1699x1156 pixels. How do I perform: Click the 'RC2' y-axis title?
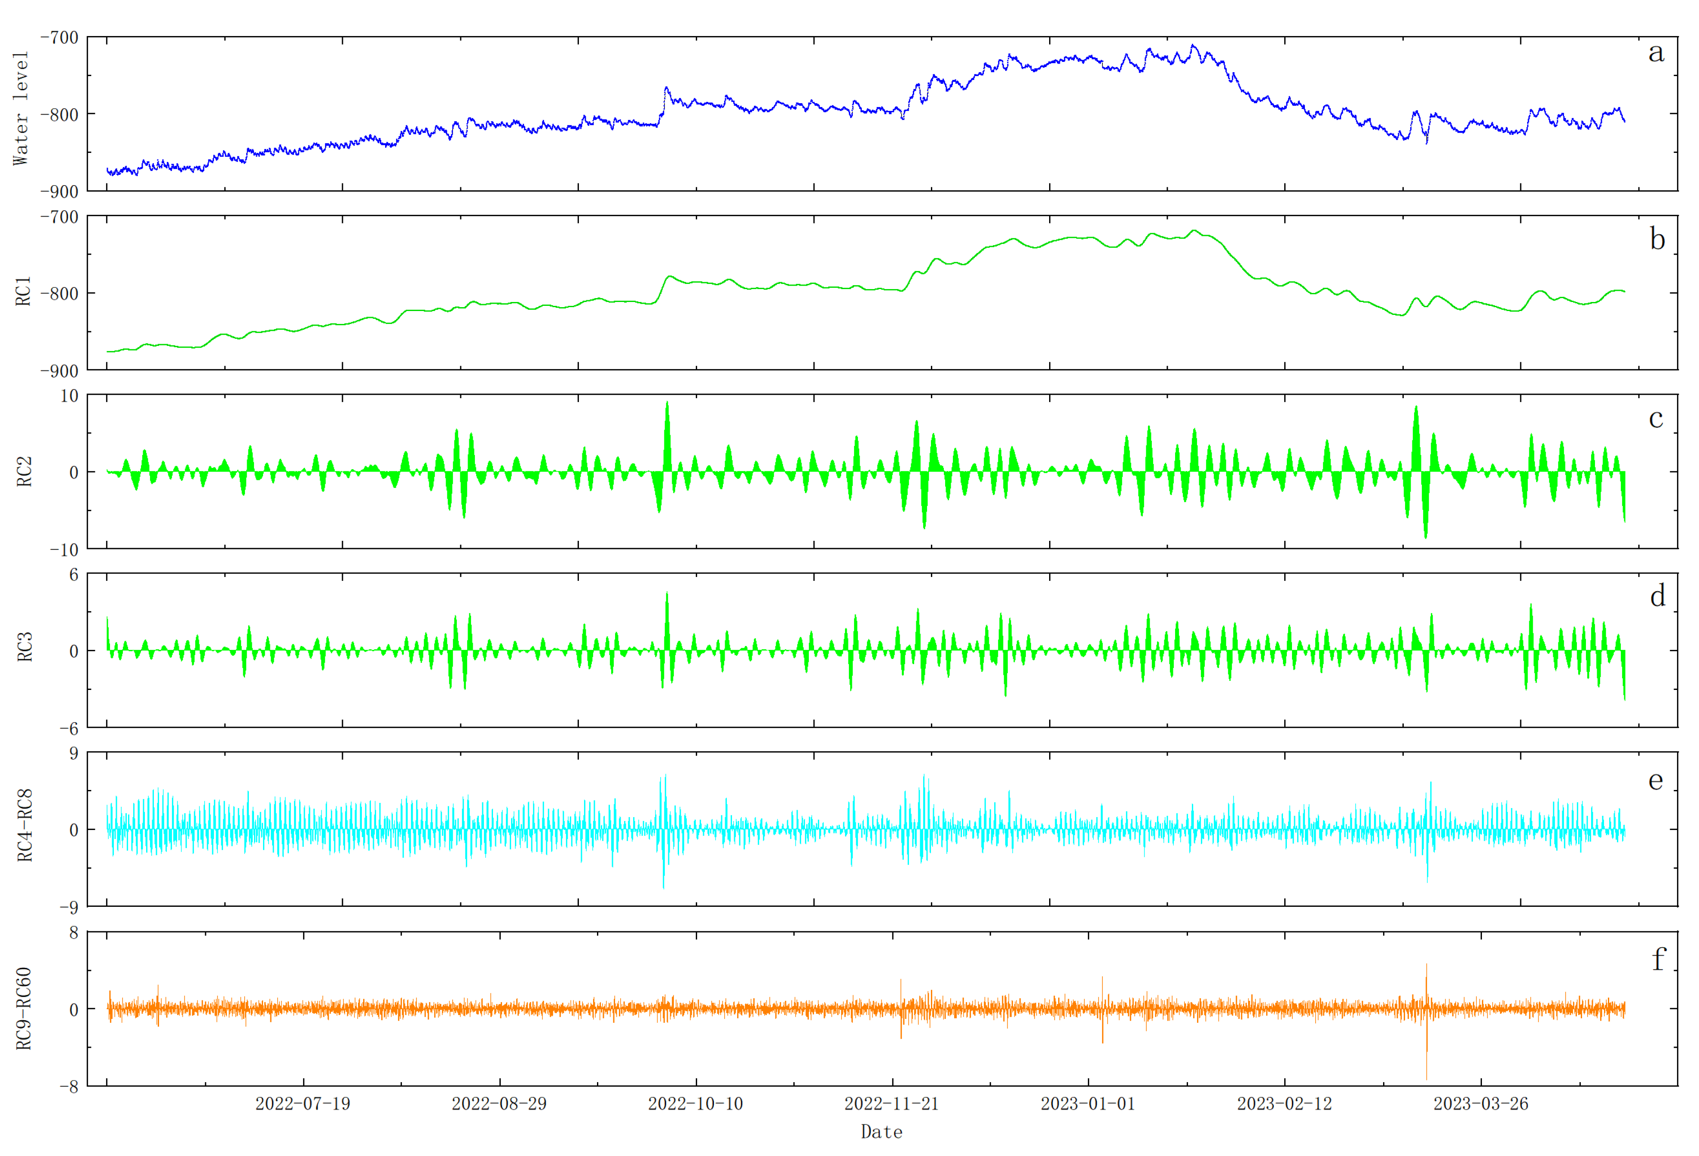coord(24,471)
